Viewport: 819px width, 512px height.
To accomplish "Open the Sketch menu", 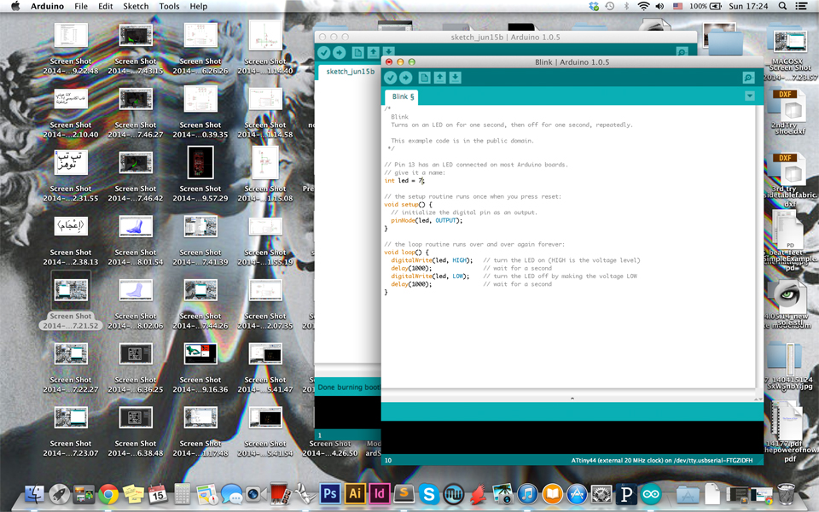I will [136, 6].
